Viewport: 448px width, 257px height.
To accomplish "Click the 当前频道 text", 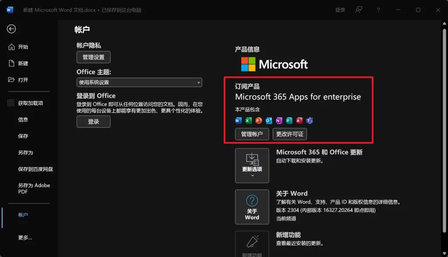I will coord(286,219).
